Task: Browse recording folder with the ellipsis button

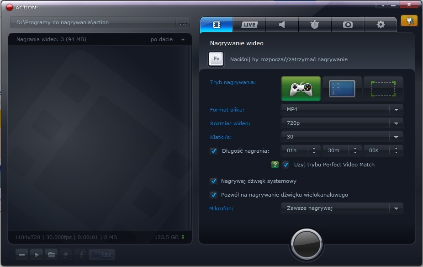Action: click(x=183, y=23)
